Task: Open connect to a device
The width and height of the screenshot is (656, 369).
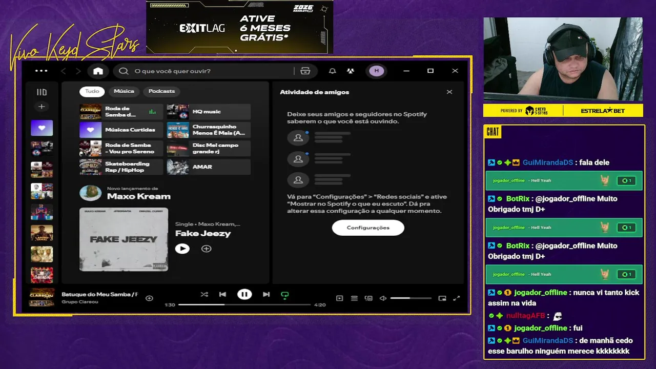Action: pyautogui.click(x=368, y=298)
